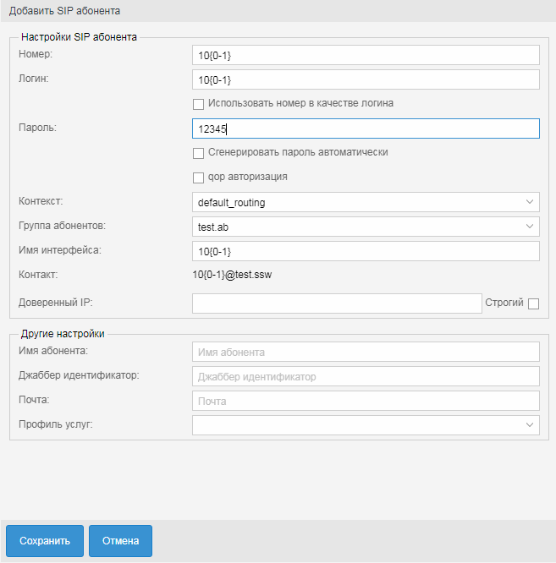Expand the 'Группа абонентов' dropdown
Screen dimensions: 556x563
click(366, 227)
